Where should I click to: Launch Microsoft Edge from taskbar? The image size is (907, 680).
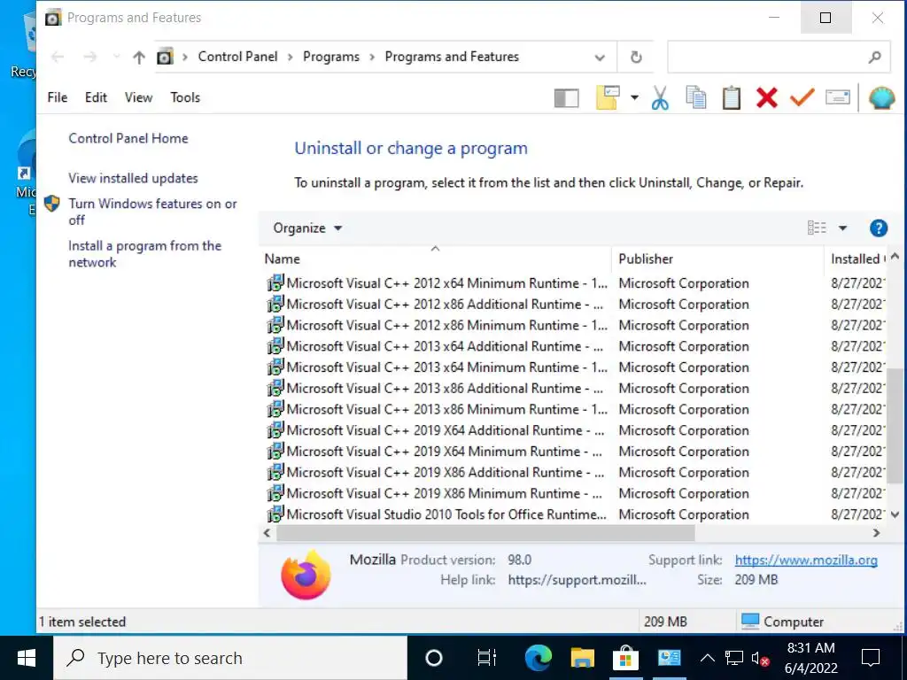538,658
